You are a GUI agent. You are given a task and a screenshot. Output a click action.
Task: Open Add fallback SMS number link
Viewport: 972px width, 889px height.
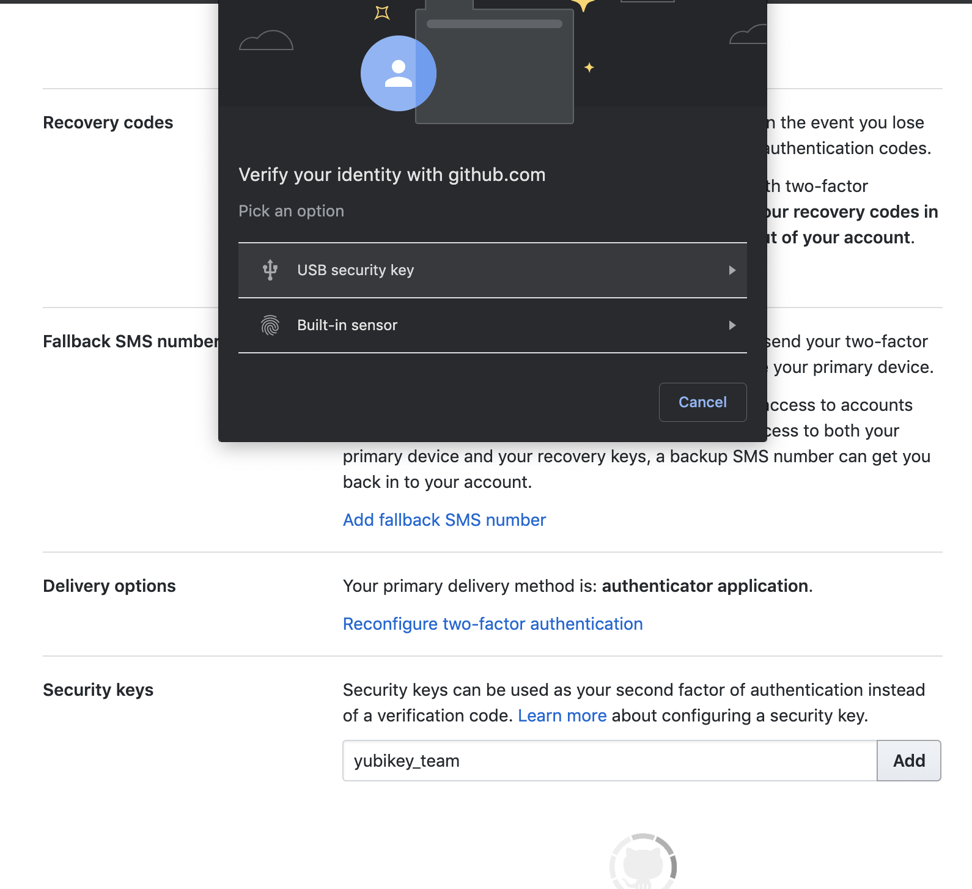[444, 520]
